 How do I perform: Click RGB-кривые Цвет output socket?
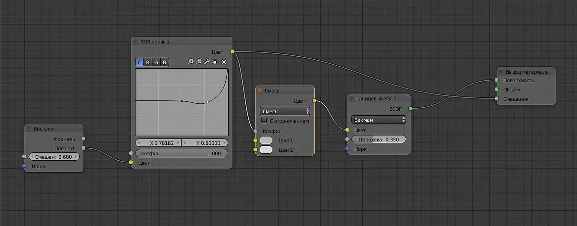coord(232,51)
